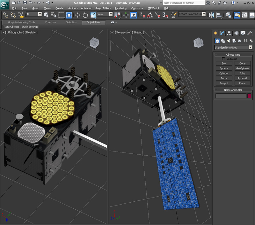The image size is (255, 225).
Task: Open the Utilities hammer panel
Action: click(249, 33)
